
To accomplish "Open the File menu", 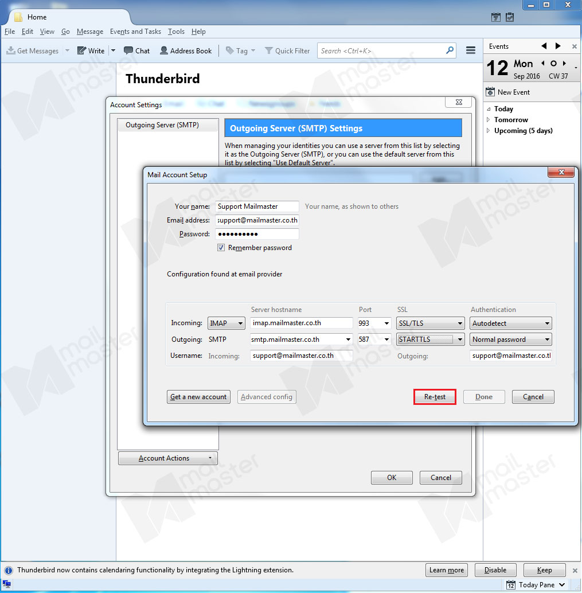I will [9, 32].
